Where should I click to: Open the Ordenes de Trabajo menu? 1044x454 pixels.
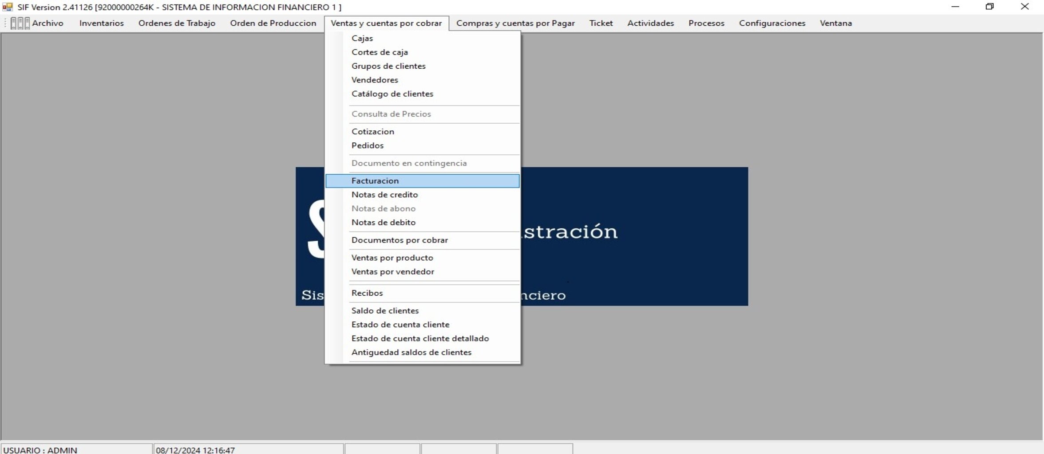tap(177, 23)
